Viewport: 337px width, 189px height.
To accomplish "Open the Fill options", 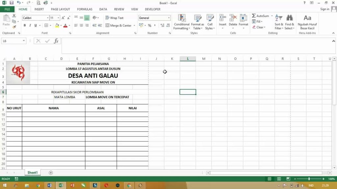I will click(257, 21).
